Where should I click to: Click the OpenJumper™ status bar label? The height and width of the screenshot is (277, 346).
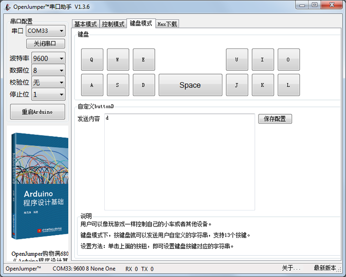pyautogui.click(x=23, y=269)
